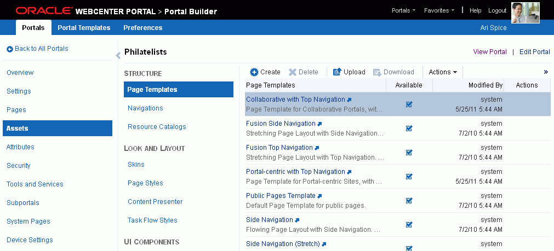Open the Favorites dropdown in header
Image resolution: width=554 pixels, height=251 pixels.
pyautogui.click(x=439, y=10)
